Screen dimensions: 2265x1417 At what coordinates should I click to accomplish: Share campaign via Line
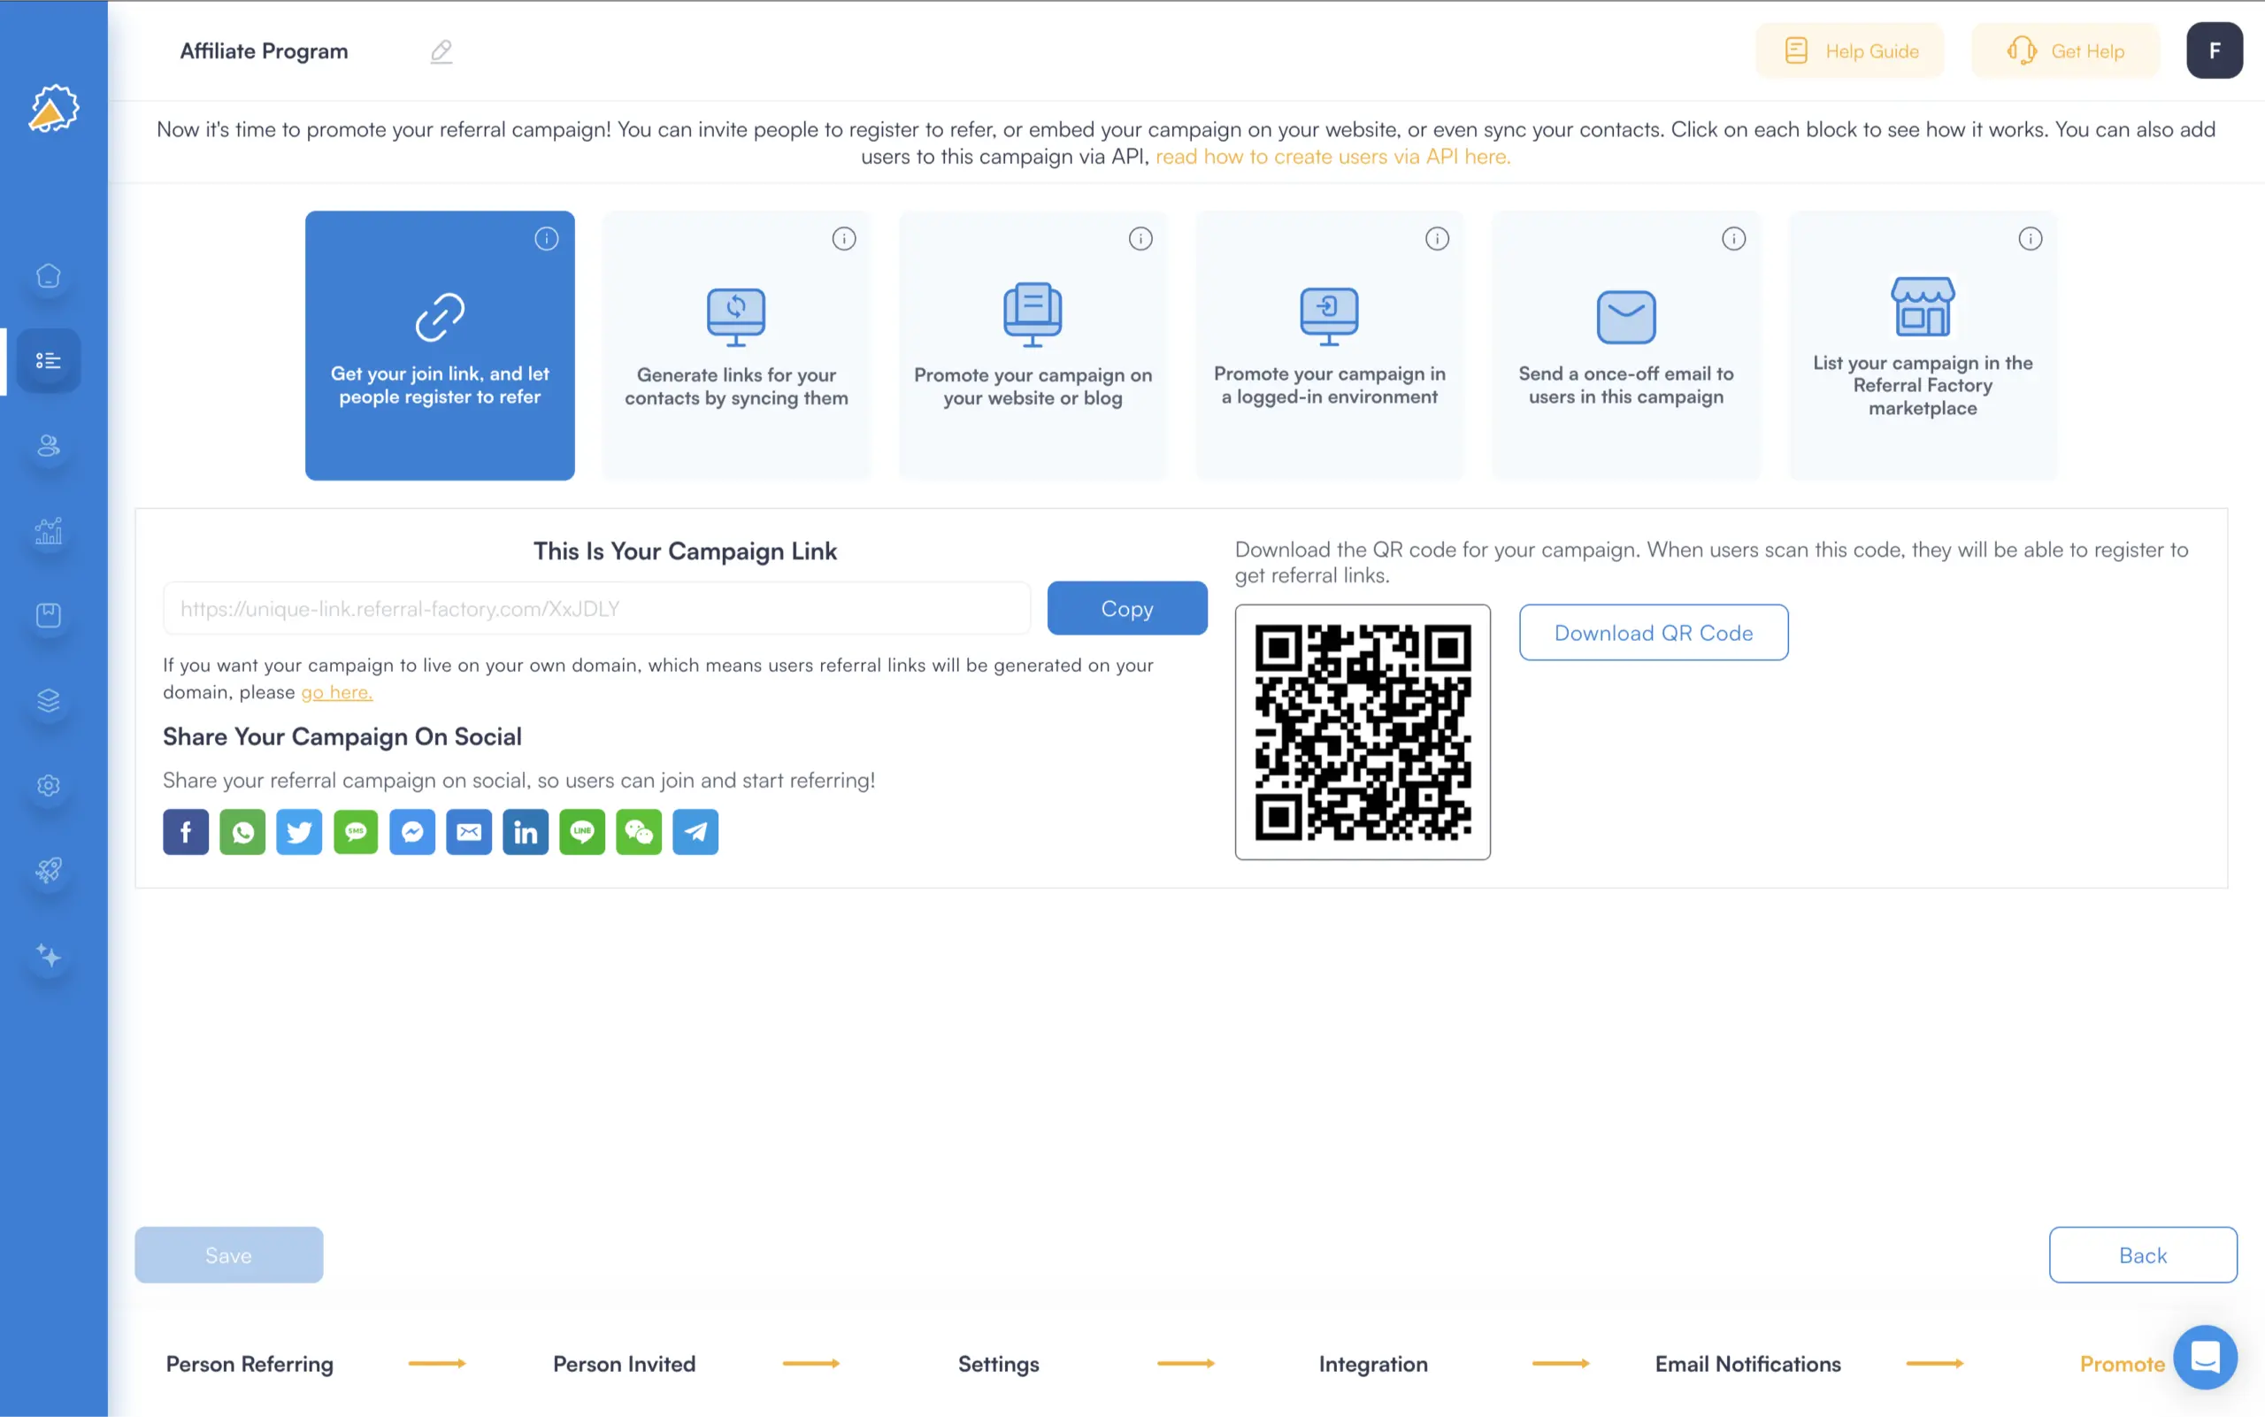point(583,832)
